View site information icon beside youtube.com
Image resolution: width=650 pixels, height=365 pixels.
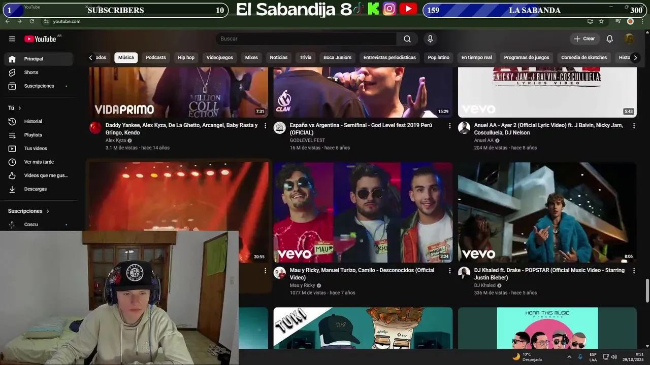[x=46, y=21]
